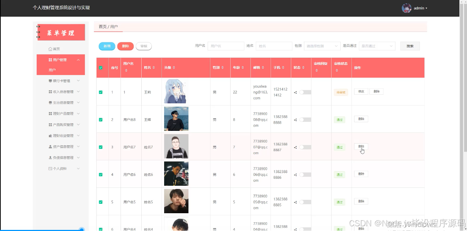Click the 搜索 button
Viewport: 467px width, 231px height.
click(x=410, y=46)
